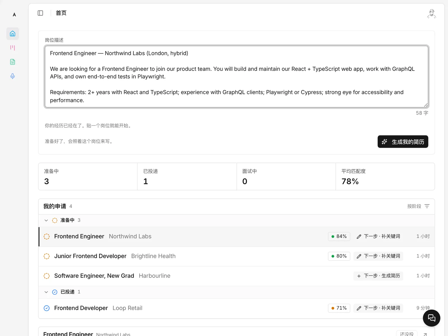Click the 我的申请 section heading
Screen dimensions: 448x336
coord(55,206)
